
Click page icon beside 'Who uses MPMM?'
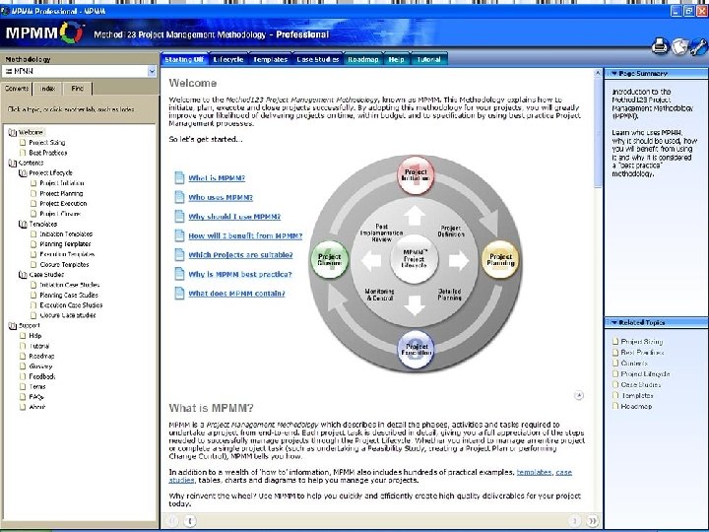(179, 197)
